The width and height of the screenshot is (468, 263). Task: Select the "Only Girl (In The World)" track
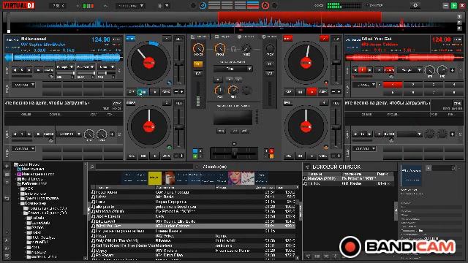click(193, 240)
